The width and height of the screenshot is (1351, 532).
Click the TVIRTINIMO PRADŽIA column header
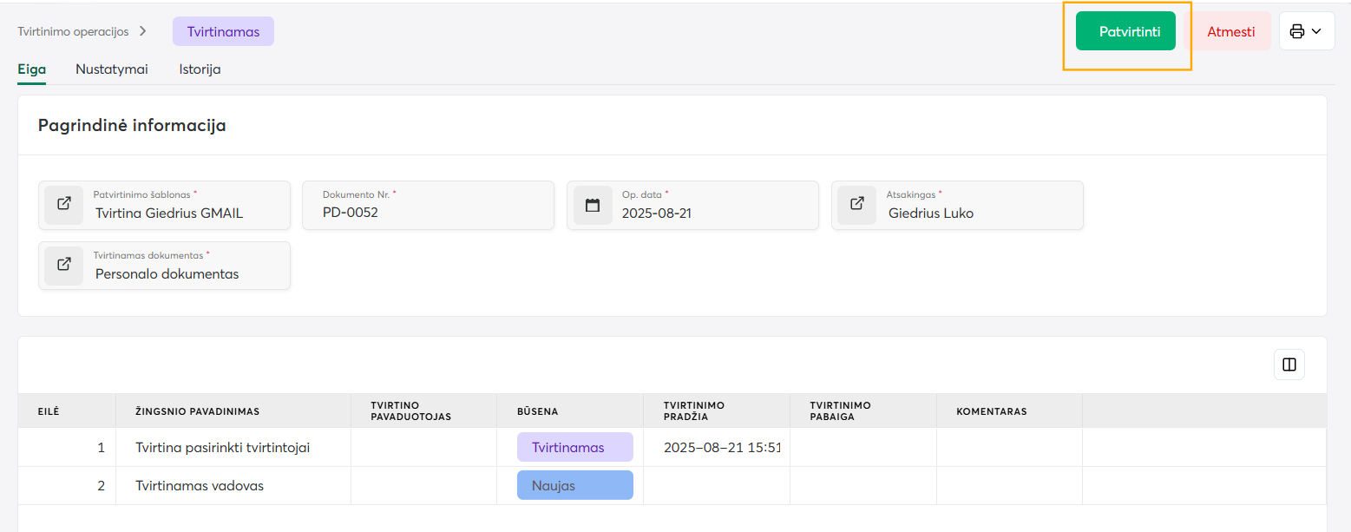click(717, 411)
